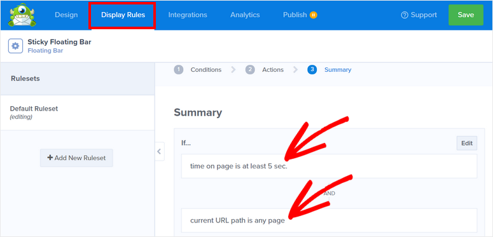Select the Default Ruleset entry
Image resolution: width=493 pixels, height=237 pixels.
tap(78, 112)
